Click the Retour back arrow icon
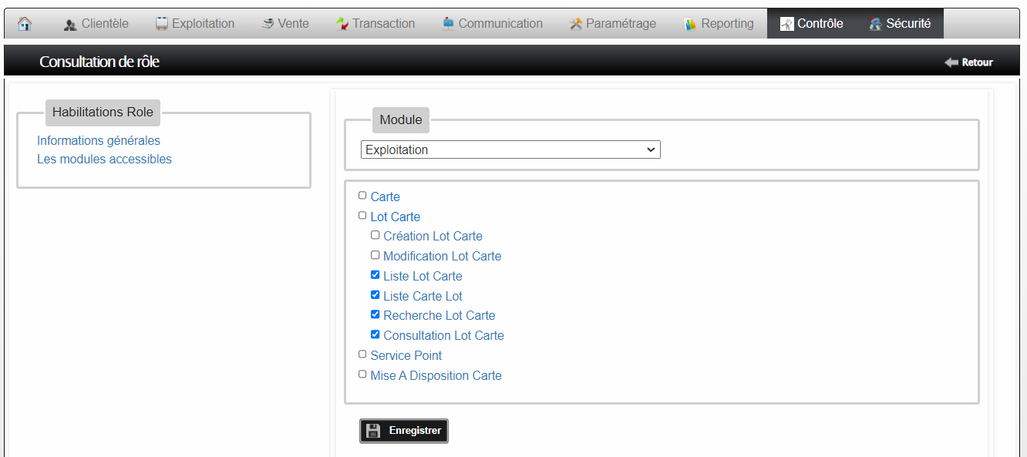Image resolution: width=1027 pixels, height=457 pixels. pos(951,62)
